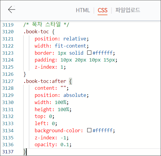This screenshot has width=161, height=156.
Task: Click line number 3134 in the gutter
Action: click(8, 130)
